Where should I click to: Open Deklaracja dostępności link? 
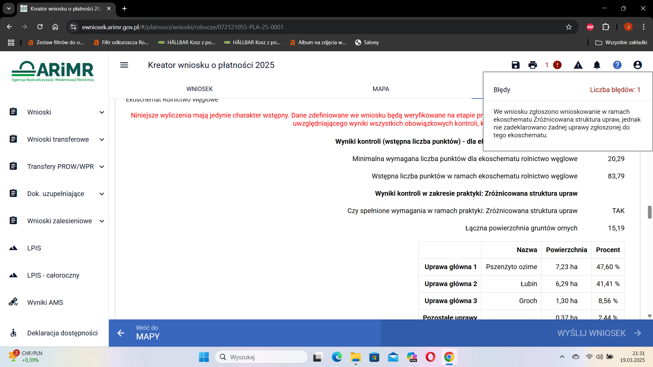(62, 333)
